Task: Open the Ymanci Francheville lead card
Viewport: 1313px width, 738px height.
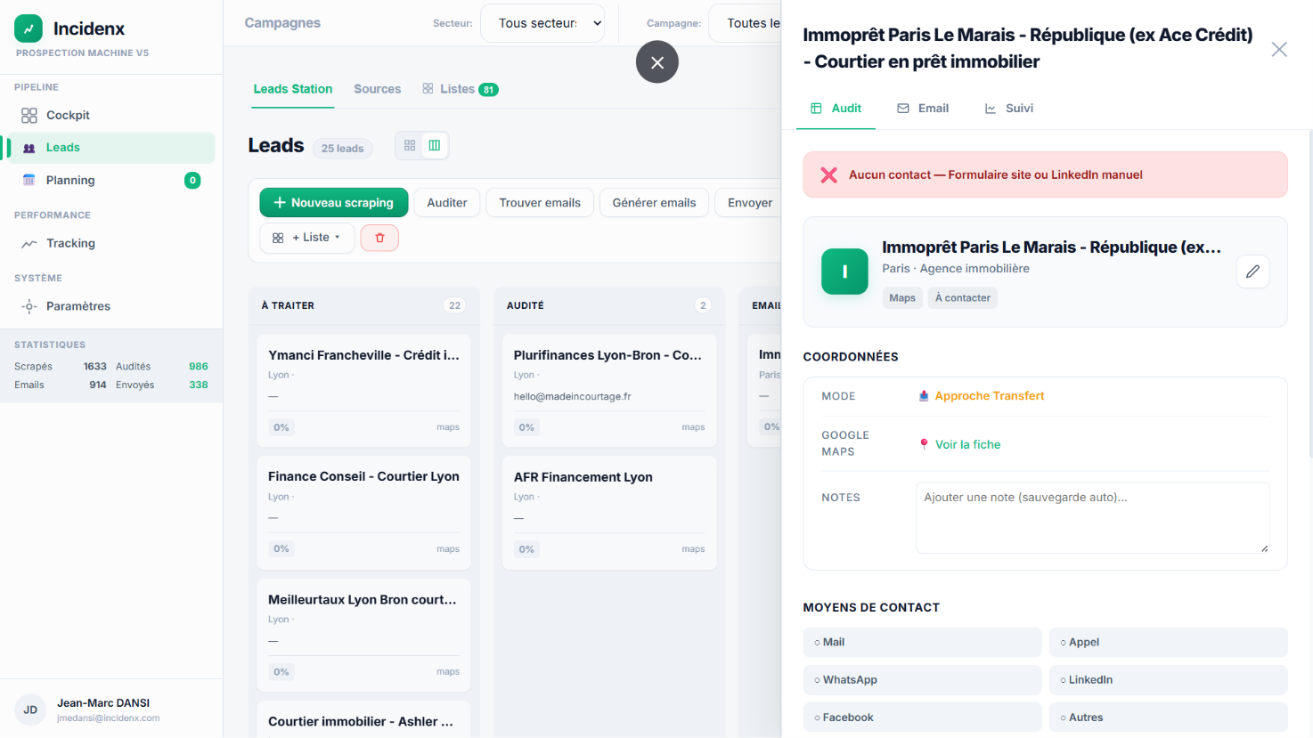Action: (x=363, y=390)
